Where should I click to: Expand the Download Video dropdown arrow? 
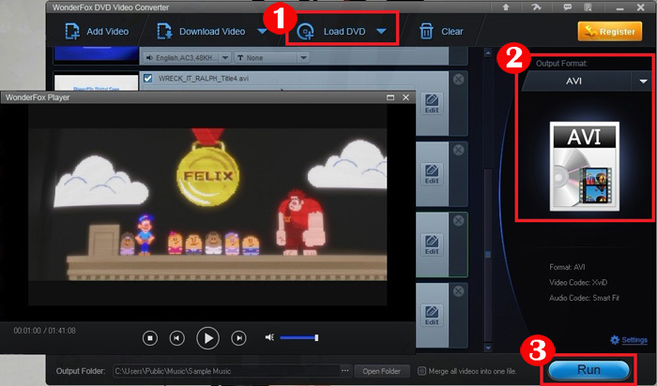(262, 31)
